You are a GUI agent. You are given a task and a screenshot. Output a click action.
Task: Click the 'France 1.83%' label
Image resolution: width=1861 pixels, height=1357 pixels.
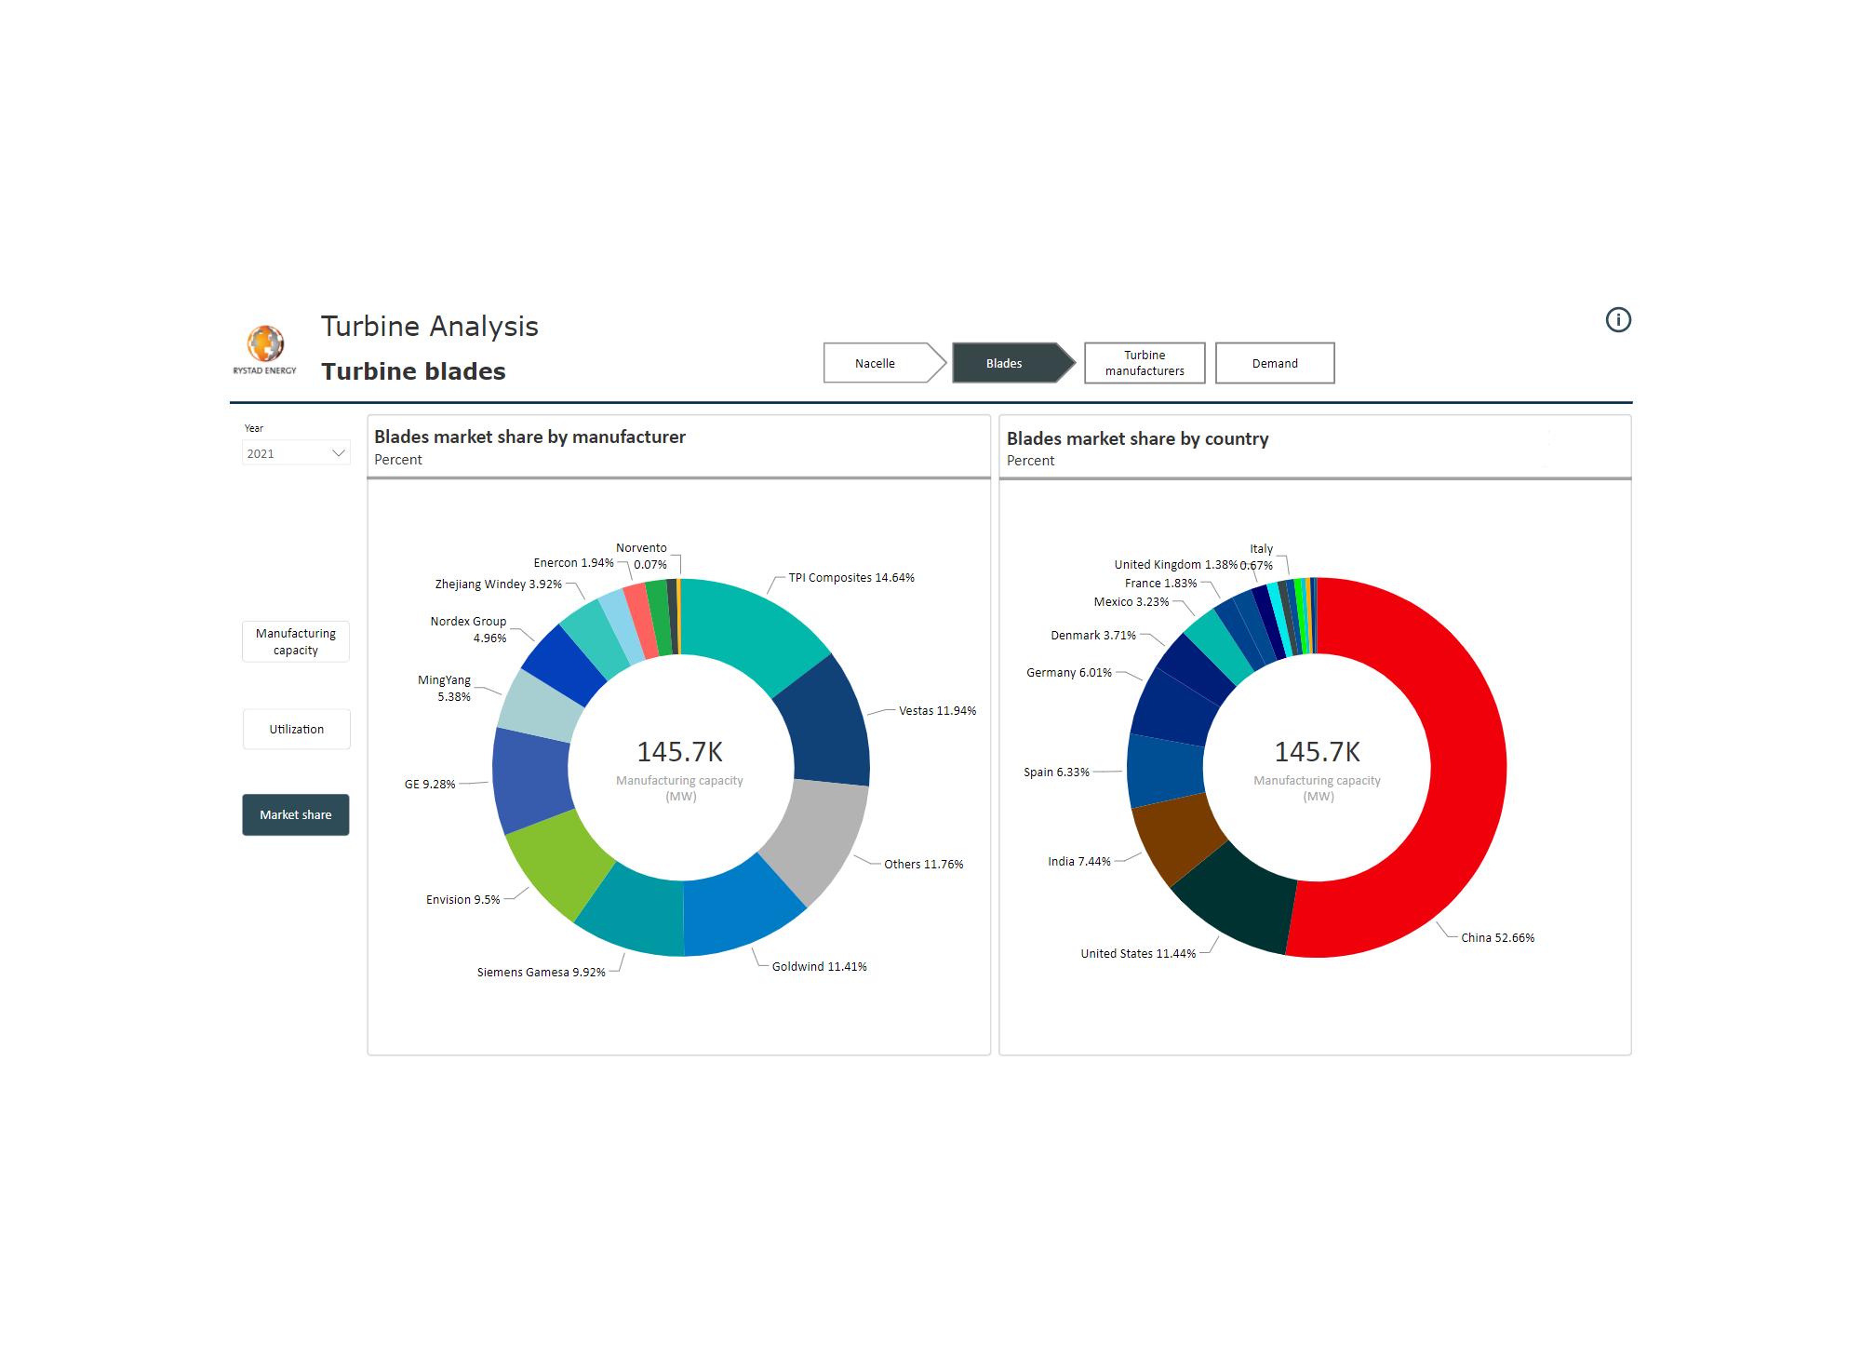(1160, 584)
